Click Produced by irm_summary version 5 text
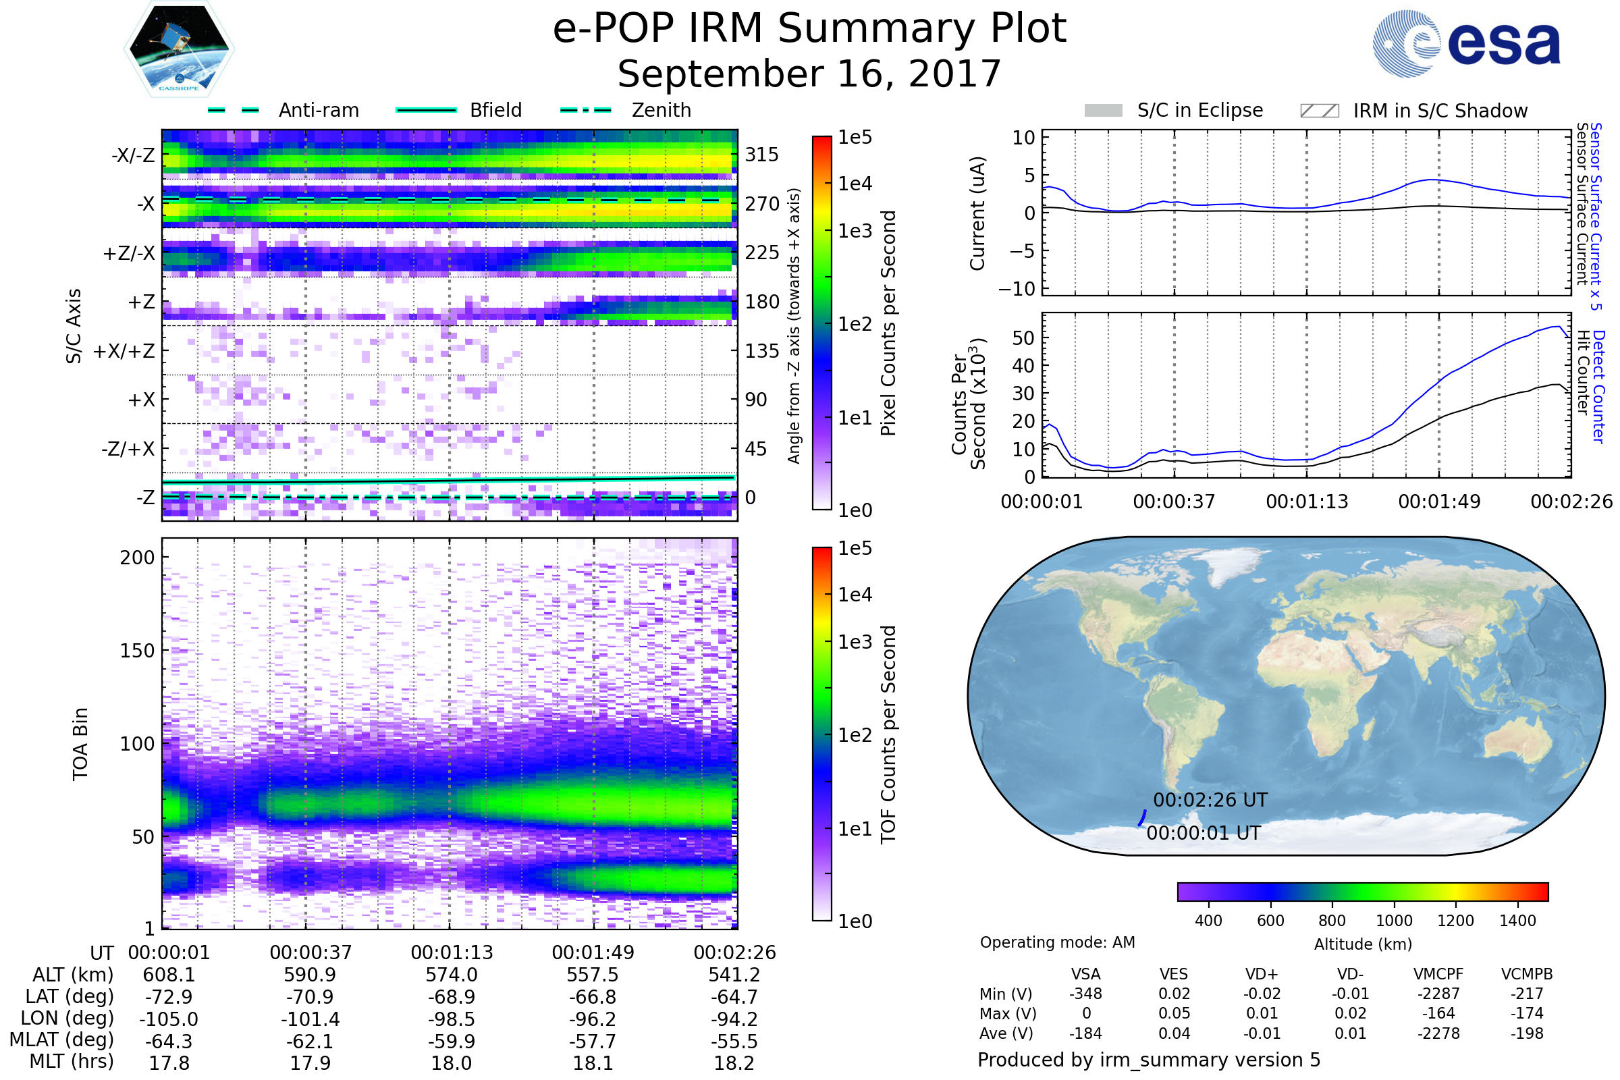The width and height of the screenshot is (1620, 1080). (x=1148, y=1059)
